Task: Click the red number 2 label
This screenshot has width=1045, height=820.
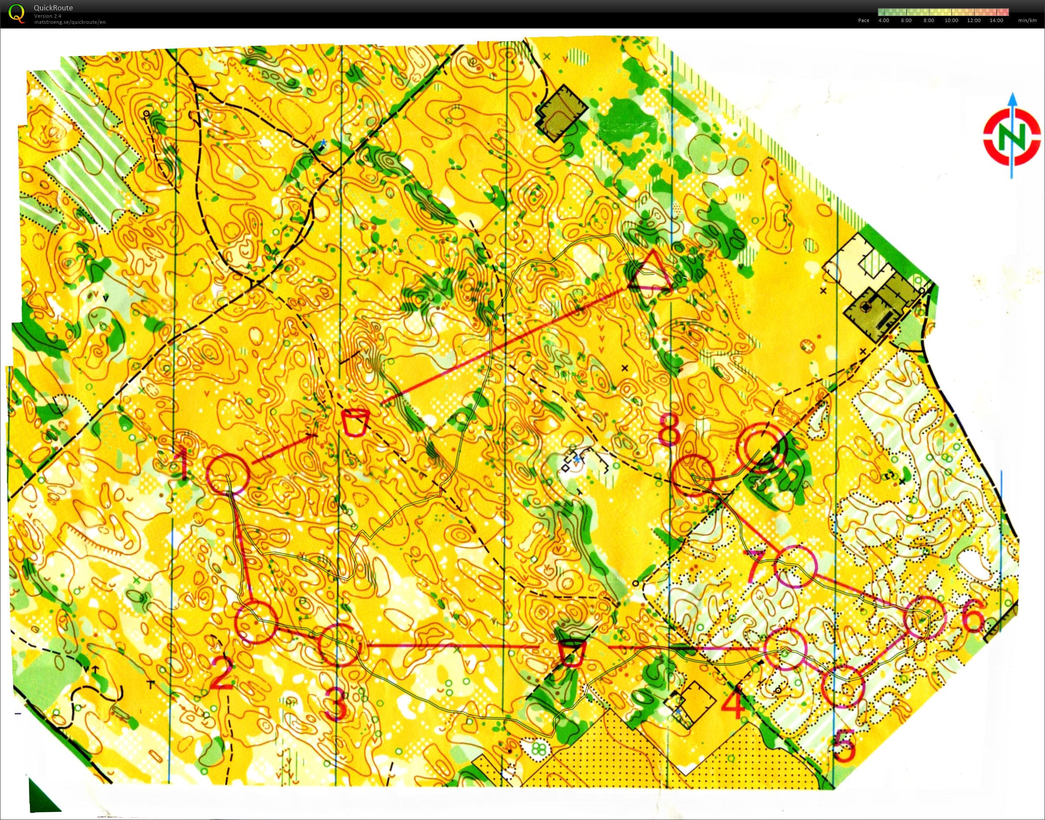Action: pyautogui.click(x=222, y=674)
